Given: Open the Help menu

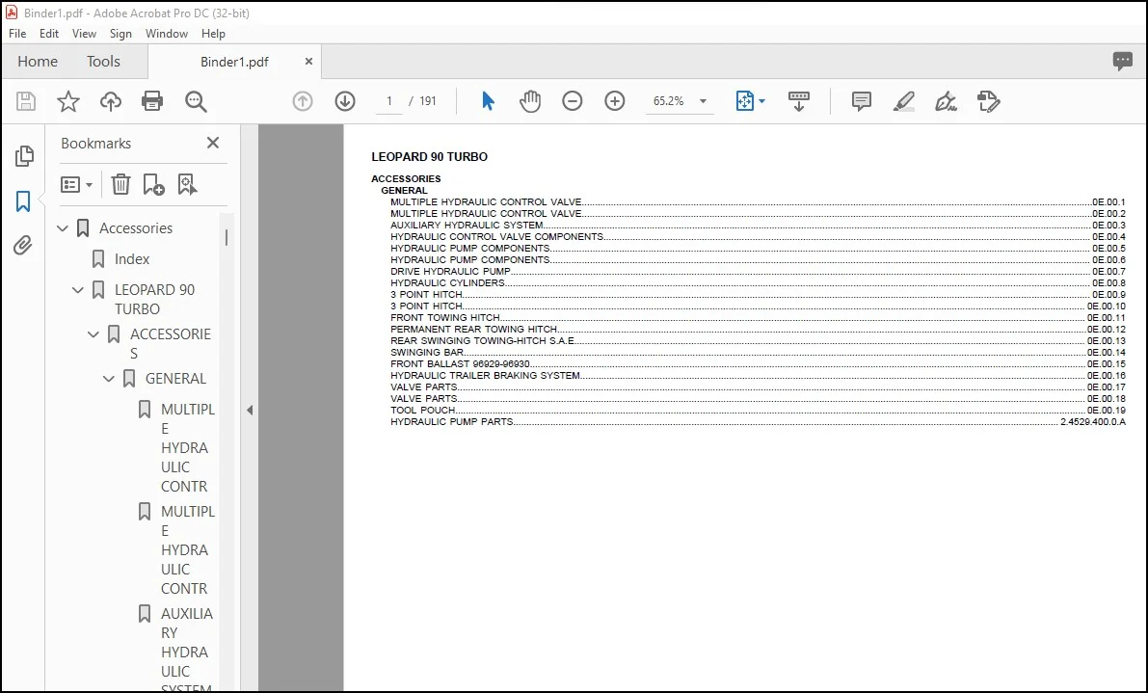Looking at the screenshot, I should pos(213,34).
